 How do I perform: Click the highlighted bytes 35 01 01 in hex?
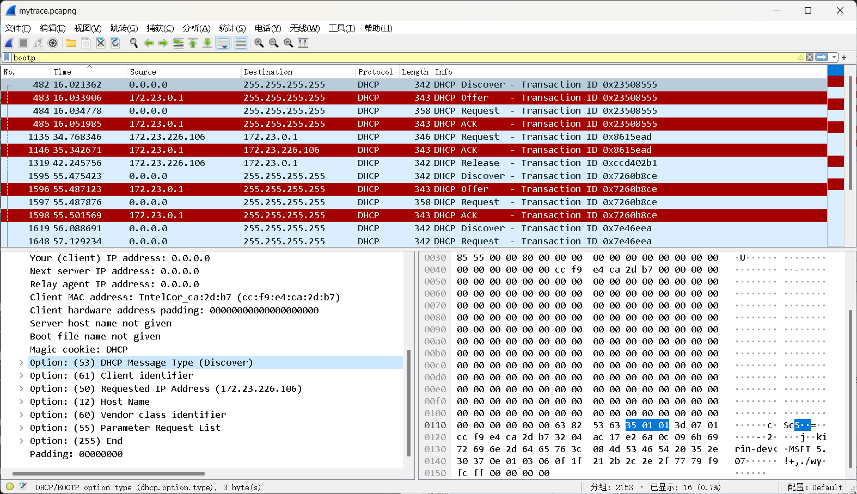click(647, 425)
